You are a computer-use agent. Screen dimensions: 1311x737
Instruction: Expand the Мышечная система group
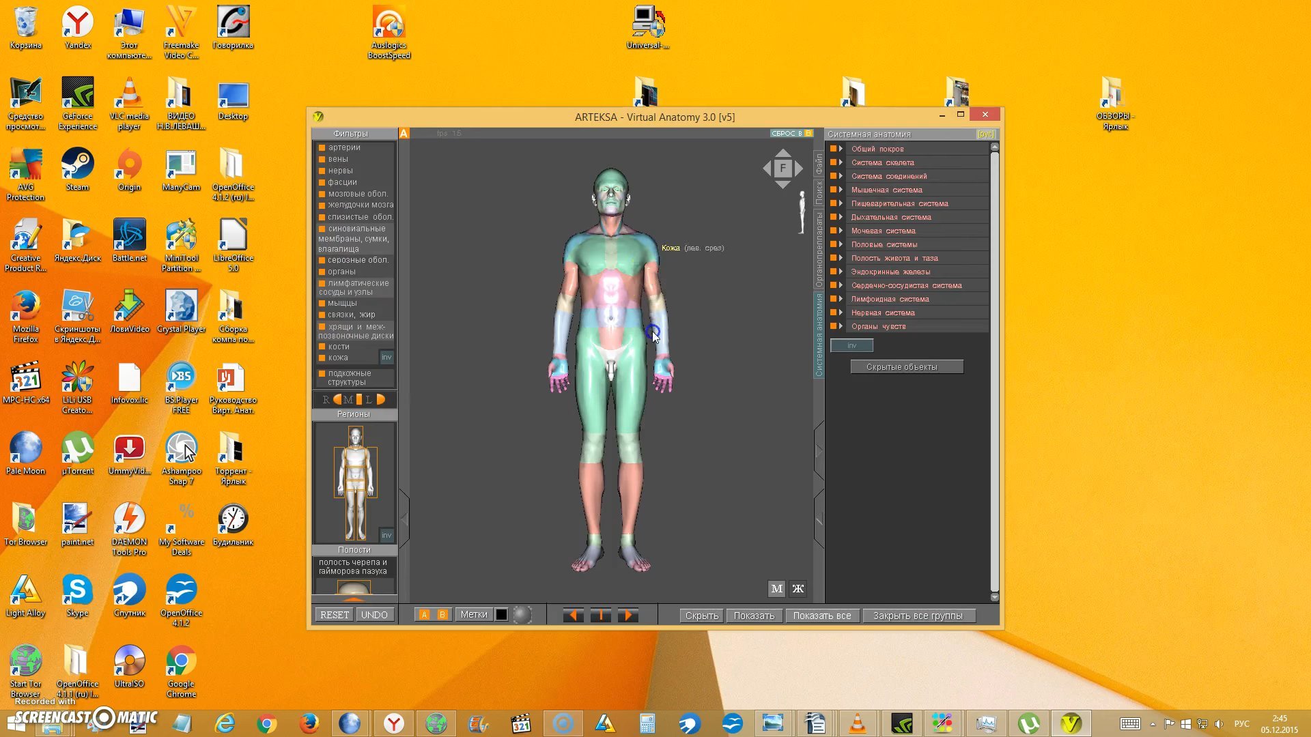pos(841,190)
